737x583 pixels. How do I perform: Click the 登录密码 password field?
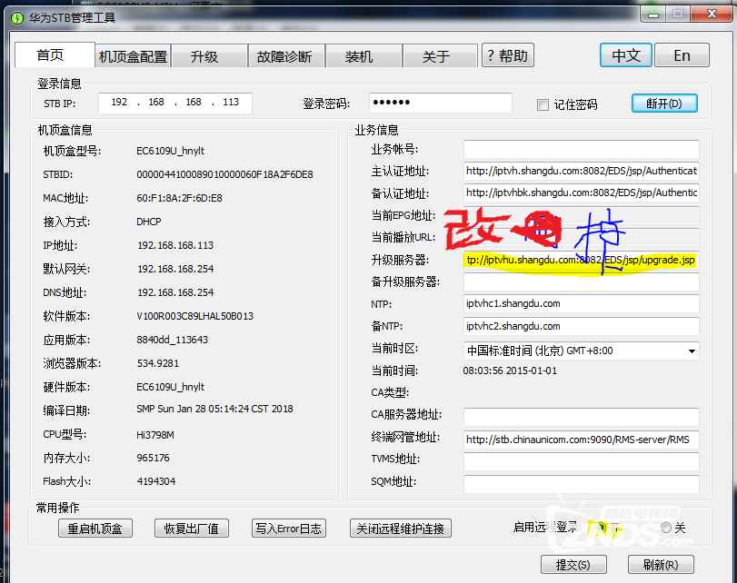(x=441, y=103)
